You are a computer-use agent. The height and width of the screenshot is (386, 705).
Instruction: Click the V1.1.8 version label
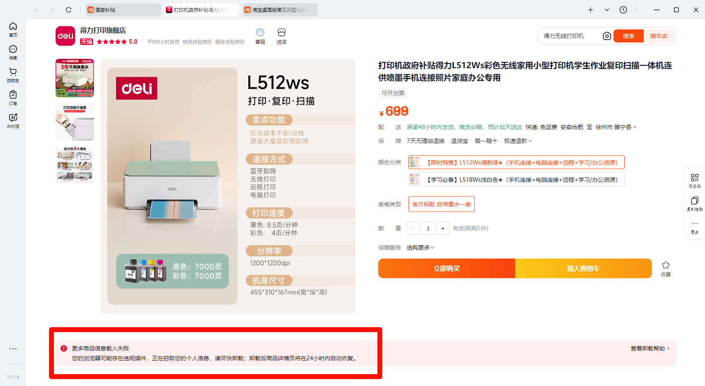[13, 377]
